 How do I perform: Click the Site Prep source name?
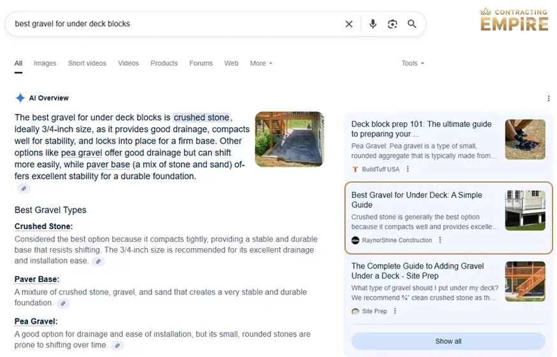pos(374,311)
